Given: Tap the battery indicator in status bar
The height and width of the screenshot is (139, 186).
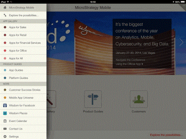Looking at the screenshot, I should click(x=183, y=2).
